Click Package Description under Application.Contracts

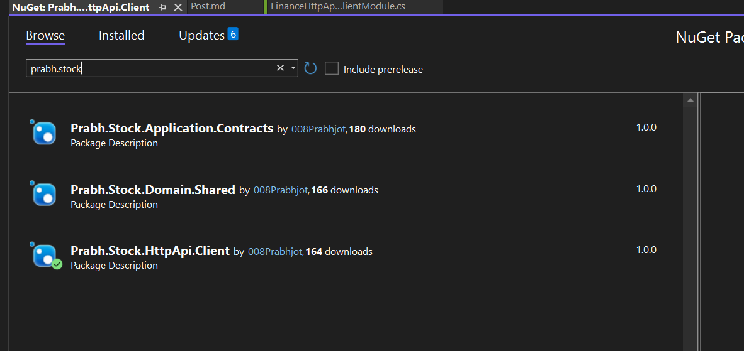pyautogui.click(x=115, y=143)
